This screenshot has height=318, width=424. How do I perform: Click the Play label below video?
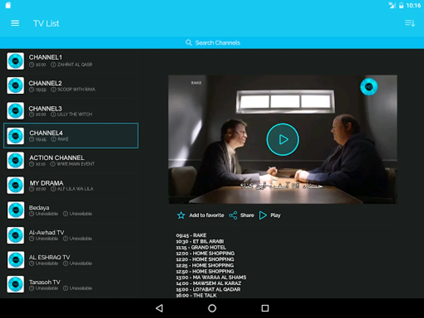tap(276, 215)
